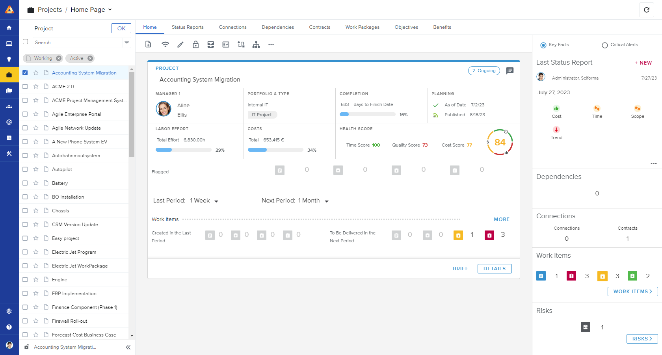Click the + NEW status report link
The height and width of the screenshot is (355, 662).
coord(643,63)
